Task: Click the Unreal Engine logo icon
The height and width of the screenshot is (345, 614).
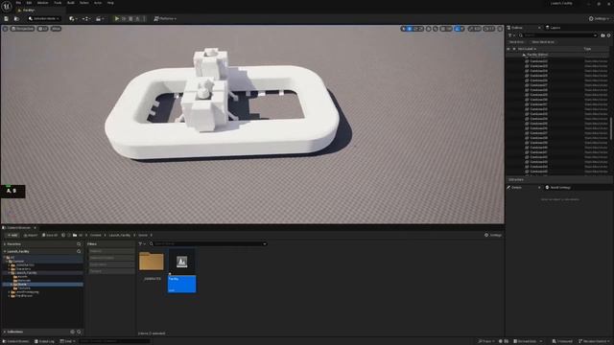Action: (x=7, y=7)
